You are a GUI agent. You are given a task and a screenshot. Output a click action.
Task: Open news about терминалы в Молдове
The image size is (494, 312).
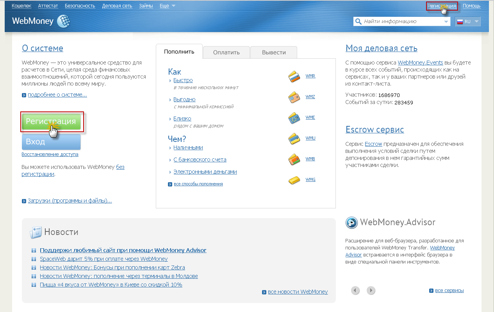119,276
